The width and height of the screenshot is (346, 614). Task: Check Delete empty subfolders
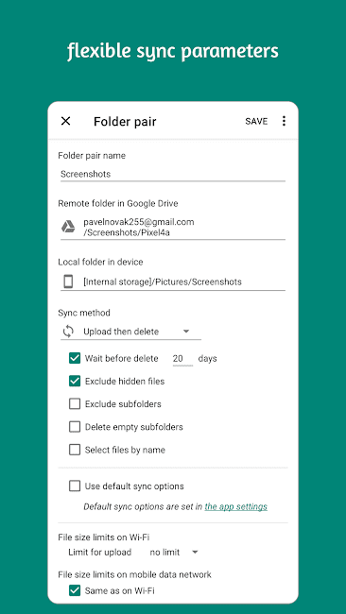click(x=75, y=427)
